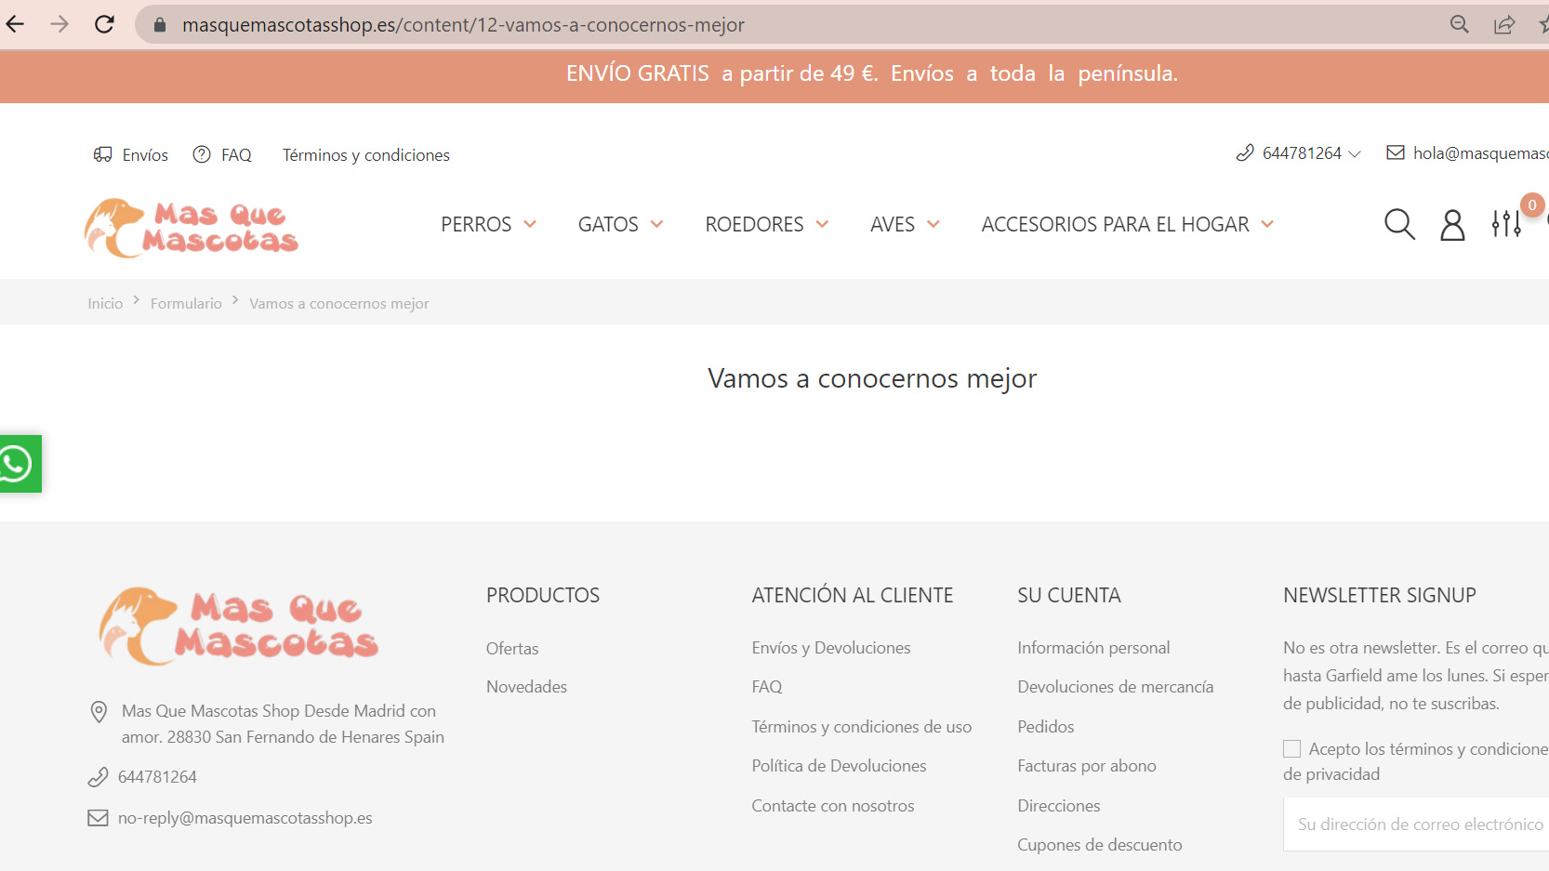Click the footer location pin icon
Screen dimensions: 1549x871
tap(99, 712)
